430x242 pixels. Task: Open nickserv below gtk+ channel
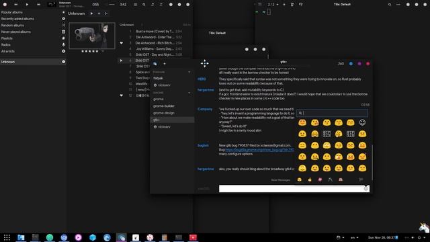coord(172,127)
